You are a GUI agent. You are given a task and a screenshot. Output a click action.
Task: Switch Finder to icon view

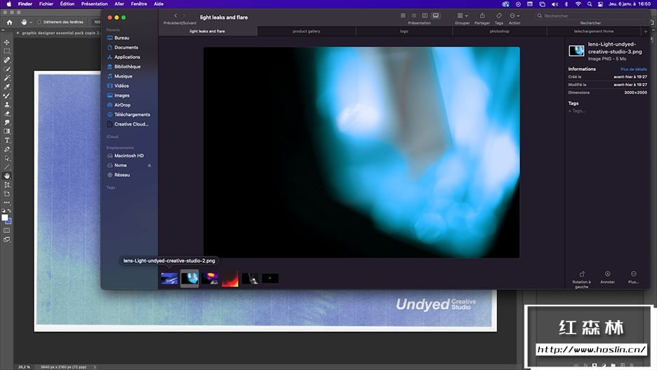[403, 15]
